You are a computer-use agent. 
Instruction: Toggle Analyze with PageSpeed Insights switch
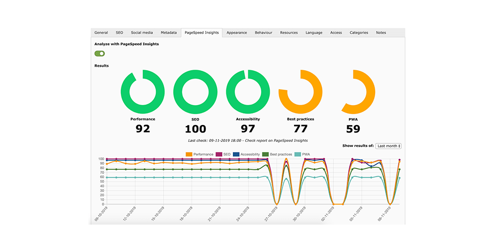(x=100, y=53)
